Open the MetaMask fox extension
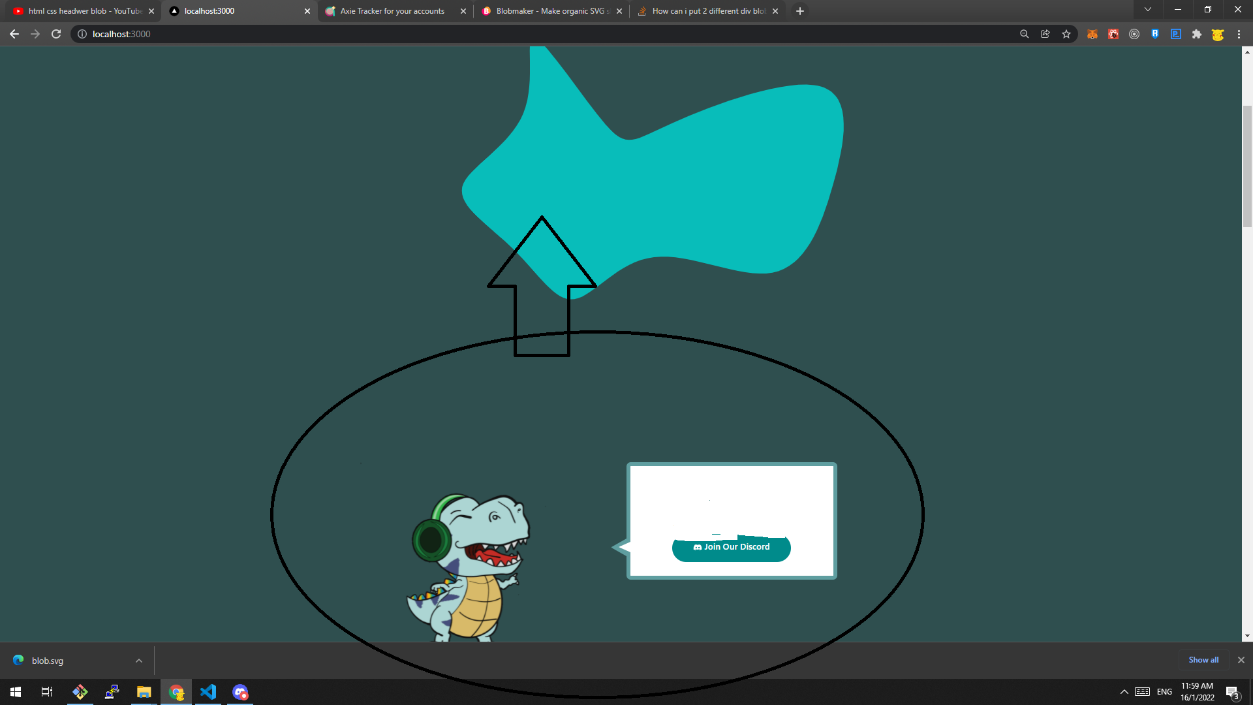The width and height of the screenshot is (1253, 705). tap(1092, 34)
